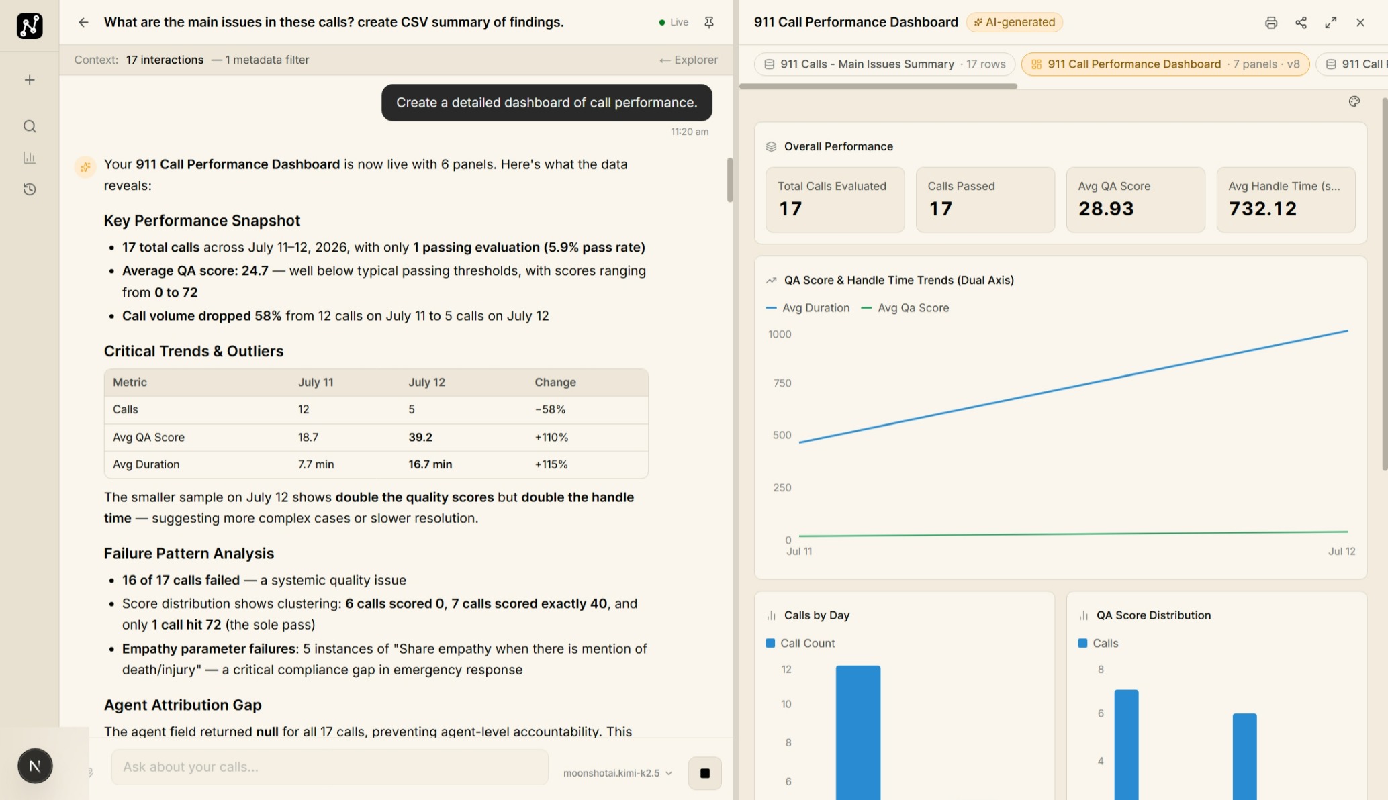Open the model selector moonshotai.kimi-k2.5
Screen dimensions: 1388x800
(x=618, y=773)
